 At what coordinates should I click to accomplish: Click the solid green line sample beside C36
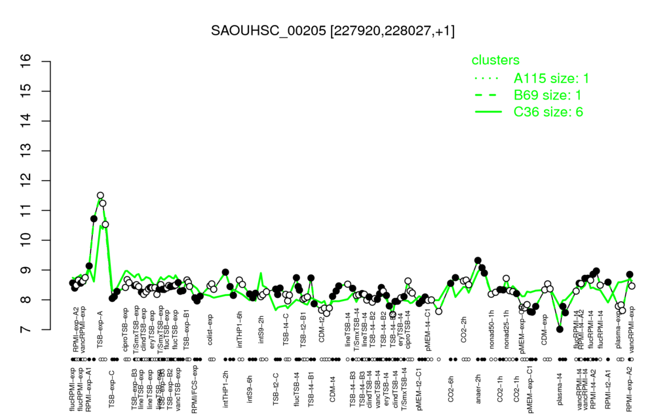488,112
